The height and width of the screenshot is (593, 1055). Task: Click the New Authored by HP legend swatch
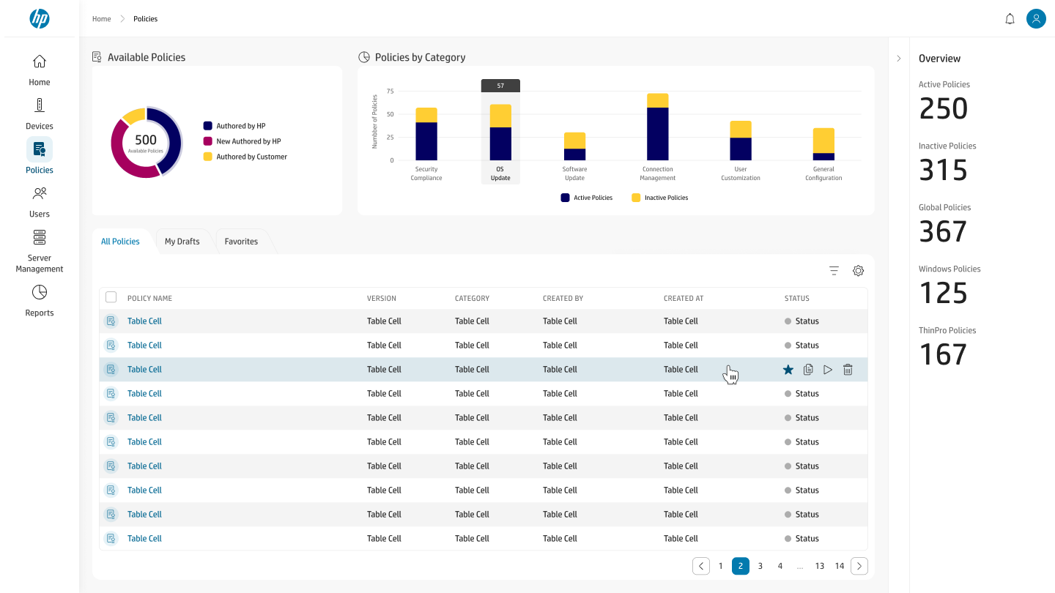tap(208, 141)
